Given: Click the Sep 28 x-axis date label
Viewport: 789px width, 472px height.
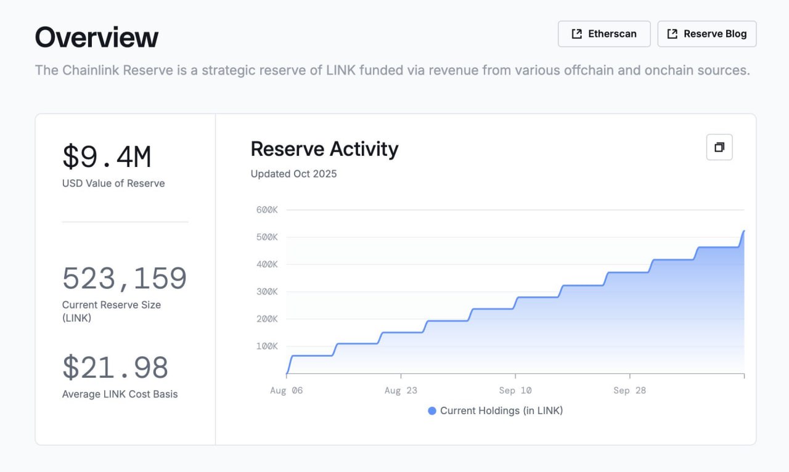Looking at the screenshot, I should (629, 391).
